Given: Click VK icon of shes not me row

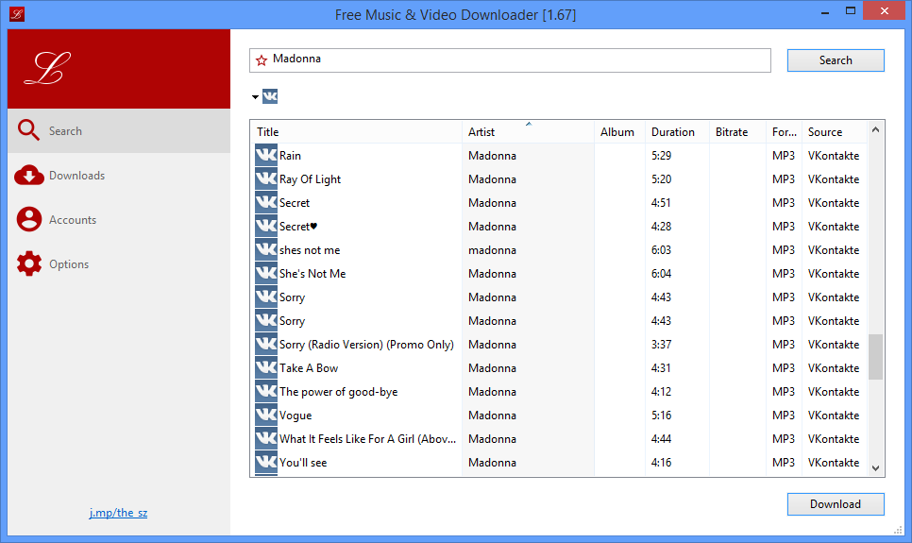Looking at the screenshot, I should tap(266, 249).
